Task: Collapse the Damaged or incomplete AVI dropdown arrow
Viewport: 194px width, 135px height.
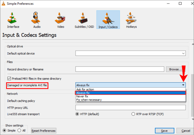Action: pos(183,85)
